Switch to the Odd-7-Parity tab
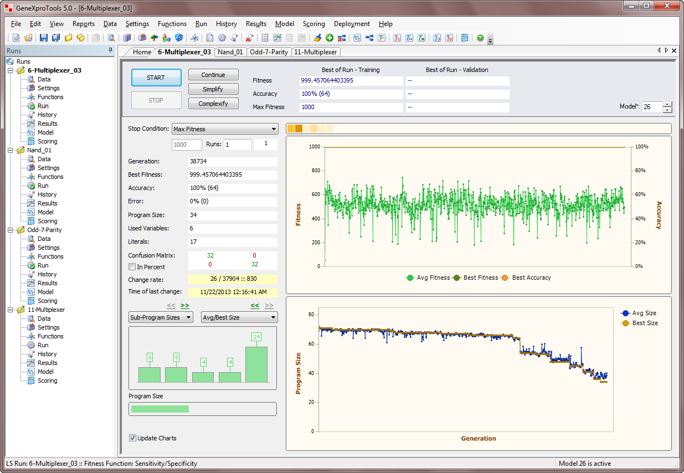Image resolution: width=684 pixels, height=473 pixels. click(x=269, y=52)
